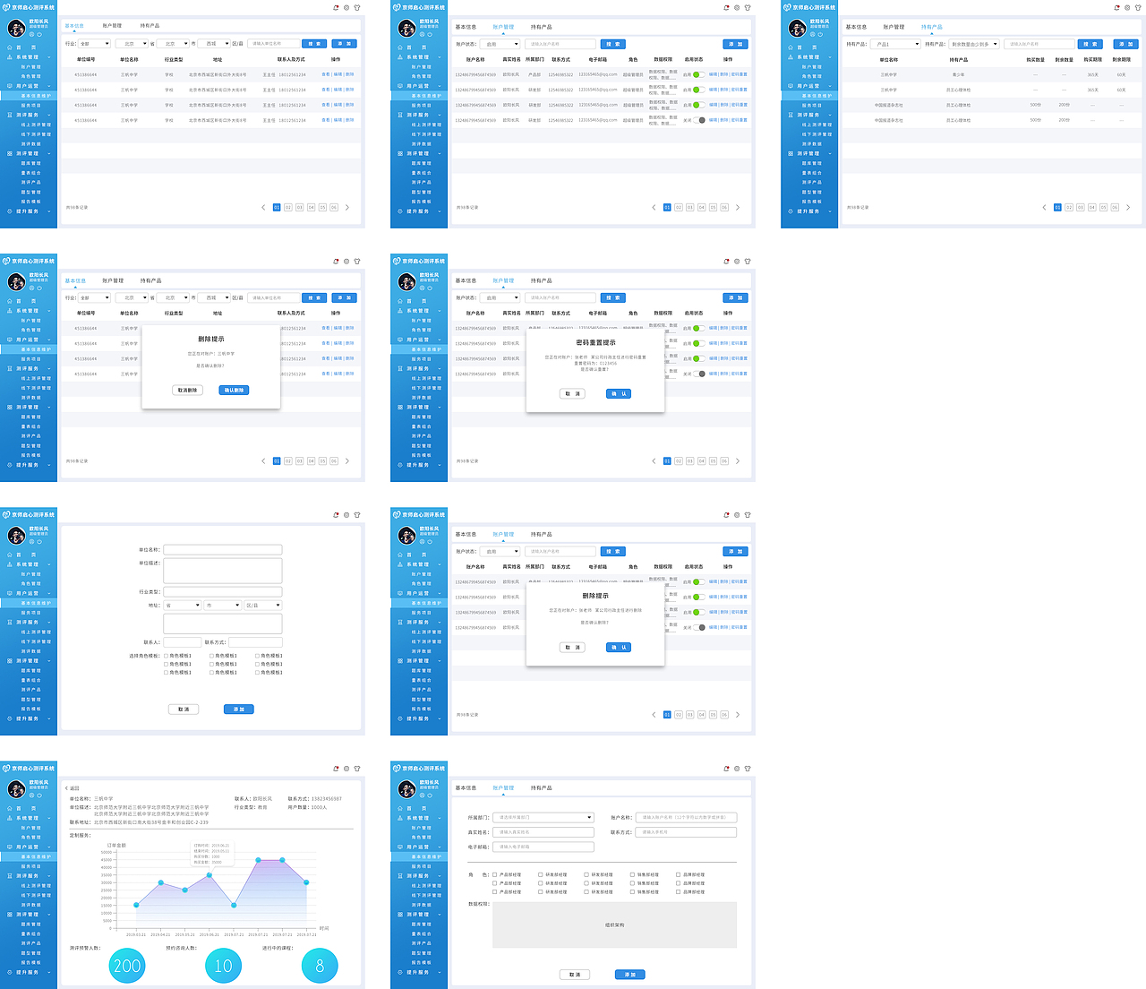The image size is (1146, 989).
Task: Click the bell icon on the 持有产品 screen
Action: click(1116, 7)
